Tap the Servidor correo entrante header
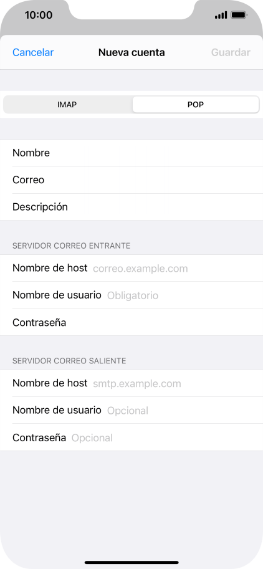This screenshot has height=569, width=263. point(72,246)
